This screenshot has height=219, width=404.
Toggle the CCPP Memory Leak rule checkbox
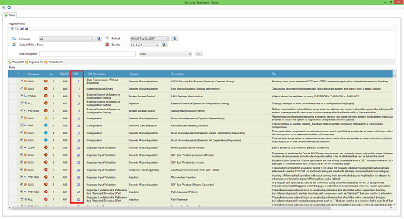click(21, 147)
